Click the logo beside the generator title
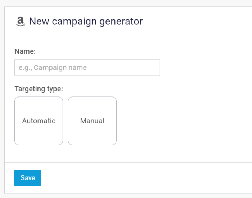Viewport: 252px width, 198px height. point(21,22)
